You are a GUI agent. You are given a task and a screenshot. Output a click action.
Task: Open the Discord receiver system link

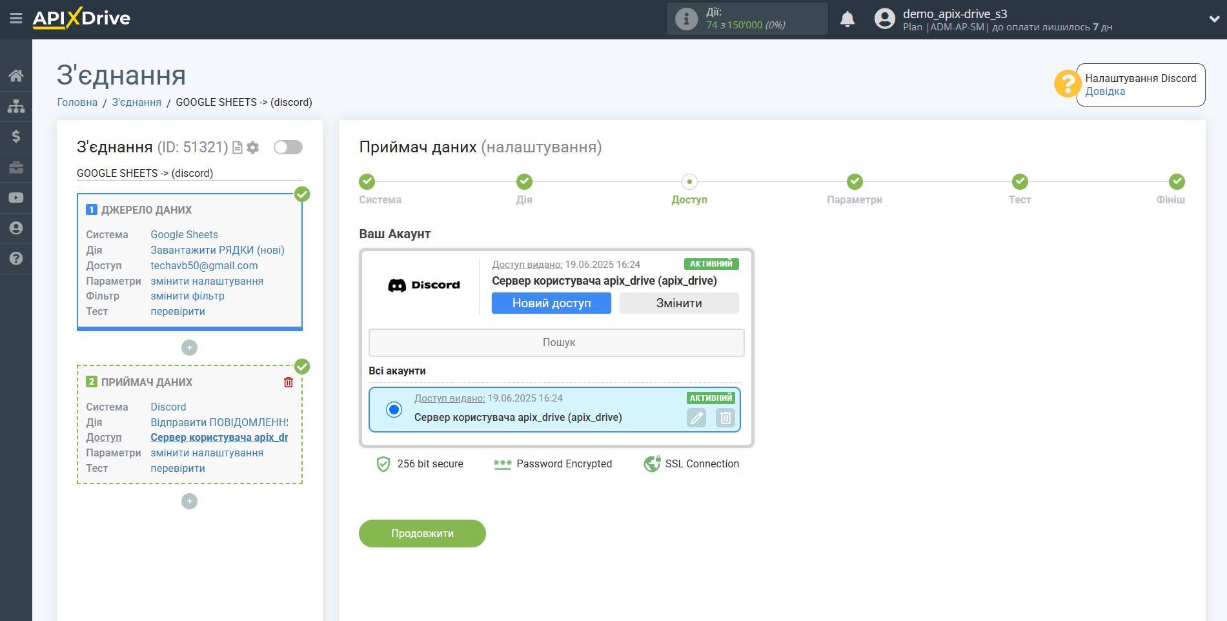[x=168, y=407]
